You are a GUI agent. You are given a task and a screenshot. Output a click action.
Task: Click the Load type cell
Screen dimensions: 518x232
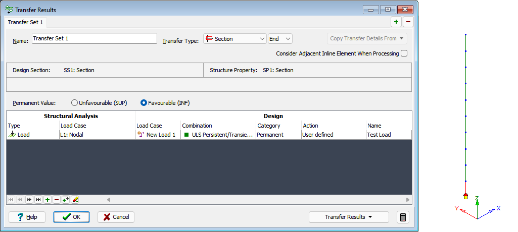tap(33, 135)
